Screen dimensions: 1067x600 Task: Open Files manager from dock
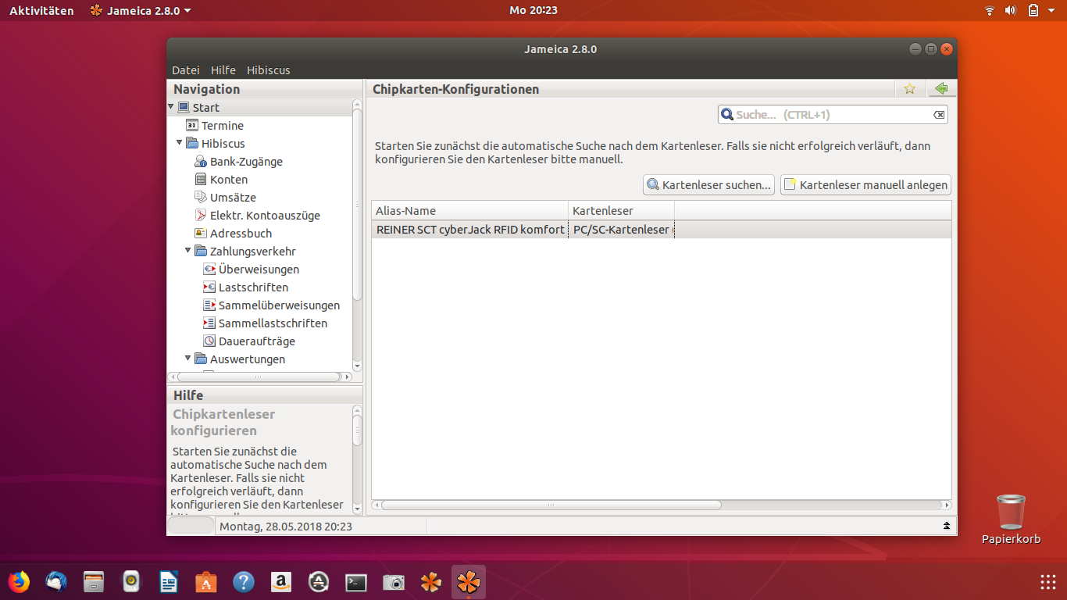coord(94,582)
